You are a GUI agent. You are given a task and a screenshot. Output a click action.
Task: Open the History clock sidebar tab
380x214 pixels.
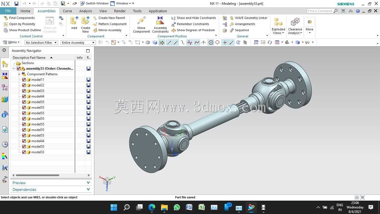[x=5, y=144]
